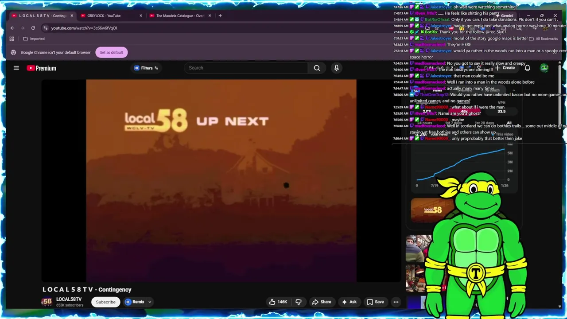567x319 pixels.
Task: Start voice search with the microphone
Action: click(x=337, y=68)
